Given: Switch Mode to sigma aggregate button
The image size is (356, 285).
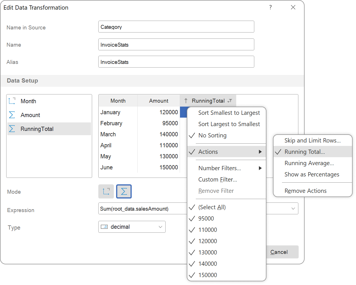Looking at the screenshot, I should tap(124, 191).
